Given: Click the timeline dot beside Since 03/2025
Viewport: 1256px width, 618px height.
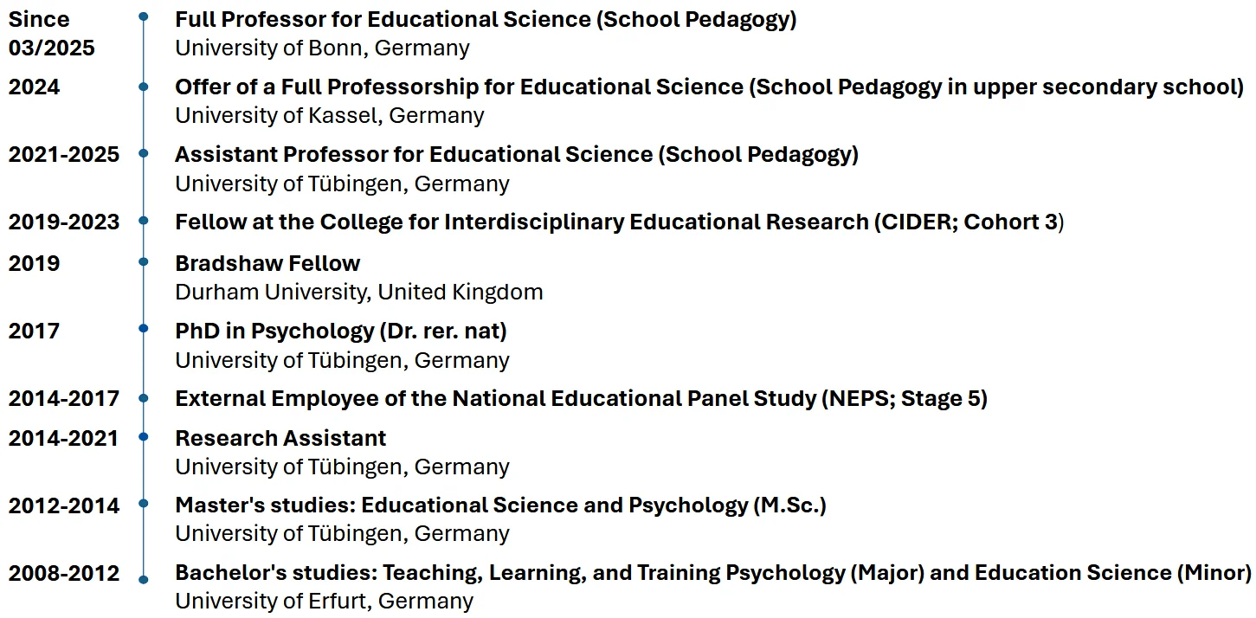Looking at the screenshot, I should pos(144,16).
